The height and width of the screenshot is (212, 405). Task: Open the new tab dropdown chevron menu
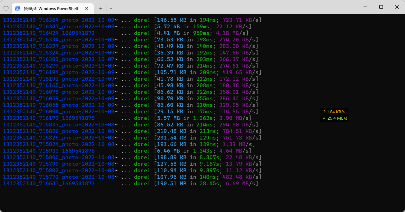click(x=111, y=8)
